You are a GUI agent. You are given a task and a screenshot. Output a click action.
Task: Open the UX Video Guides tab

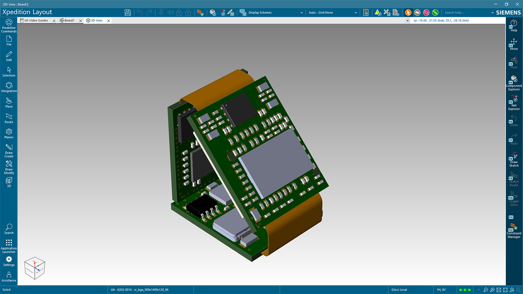tap(37, 20)
